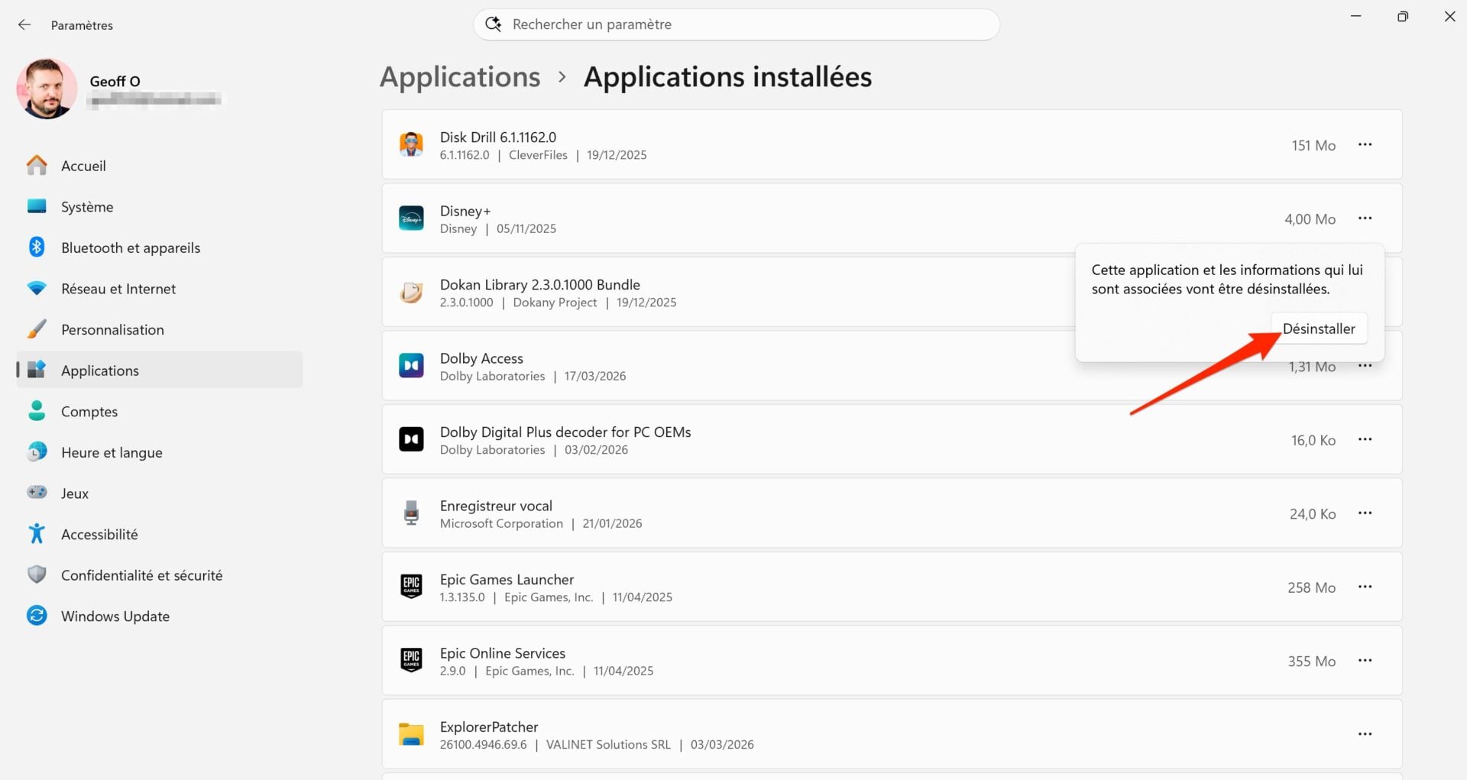Click the Epic Games Launcher icon
The height and width of the screenshot is (780, 1467).
click(411, 587)
